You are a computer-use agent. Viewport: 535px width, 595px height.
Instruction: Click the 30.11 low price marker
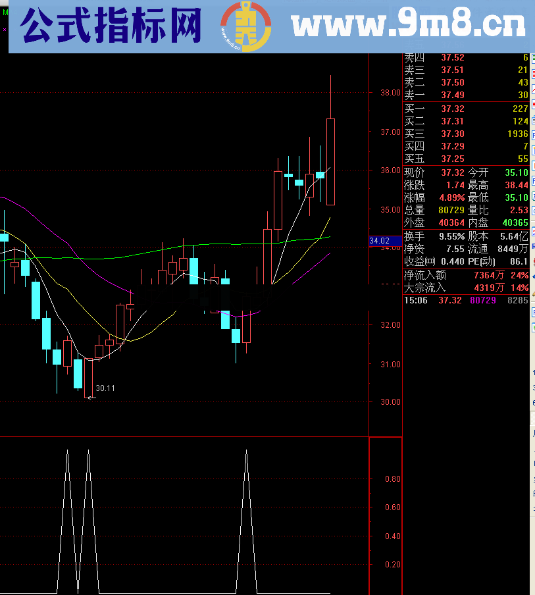105,388
